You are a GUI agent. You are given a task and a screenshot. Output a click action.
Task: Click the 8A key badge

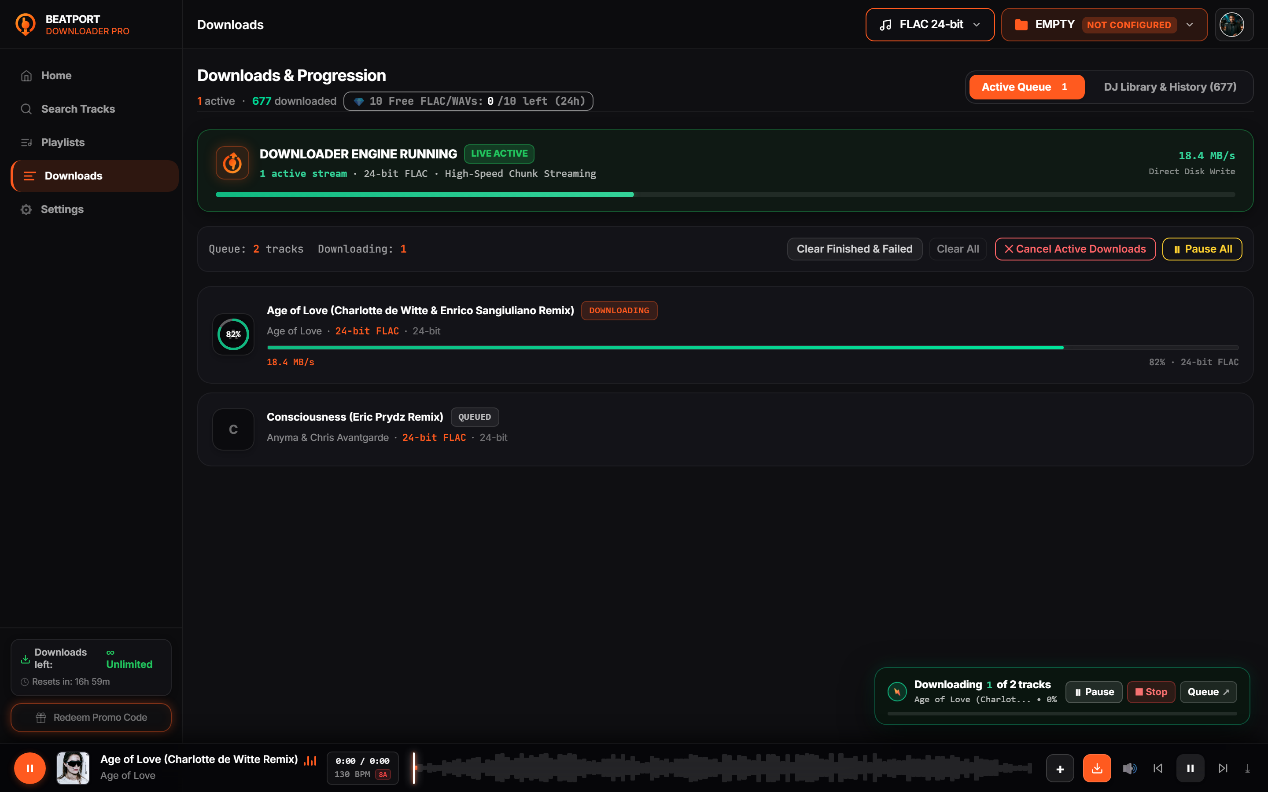coord(383,775)
